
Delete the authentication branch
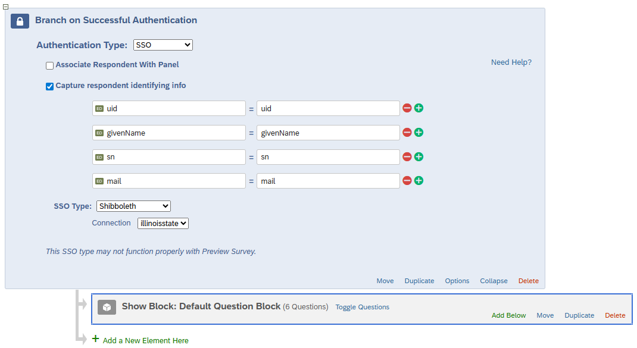[528, 280]
